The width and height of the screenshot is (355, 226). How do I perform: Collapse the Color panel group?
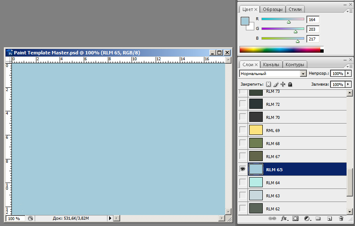click(x=345, y=5)
